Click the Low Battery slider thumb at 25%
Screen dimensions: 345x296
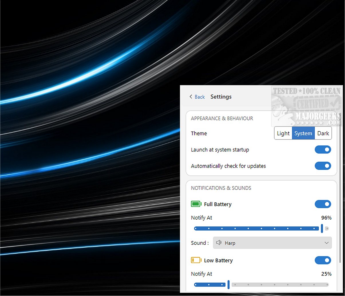[x=228, y=285]
